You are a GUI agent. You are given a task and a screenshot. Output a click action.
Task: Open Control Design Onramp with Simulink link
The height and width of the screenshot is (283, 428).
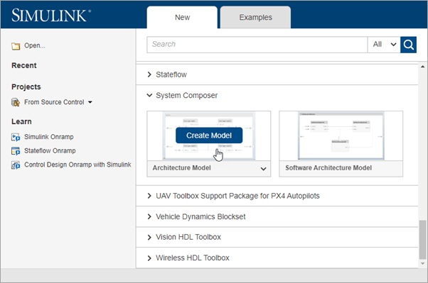coord(77,165)
